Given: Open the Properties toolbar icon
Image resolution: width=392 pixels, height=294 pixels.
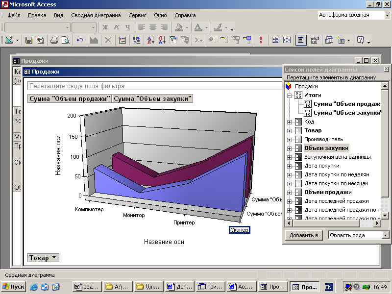Looking at the screenshot, I should pos(315,40).
